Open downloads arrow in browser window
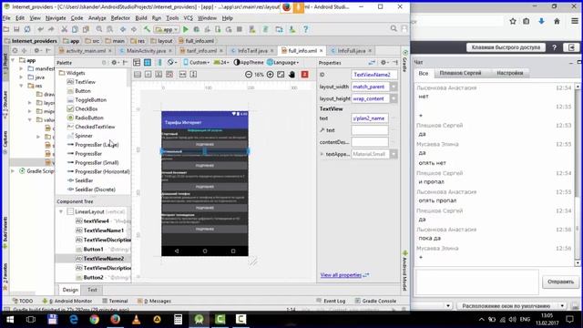583x328 pixels. [x=541, y=21]
